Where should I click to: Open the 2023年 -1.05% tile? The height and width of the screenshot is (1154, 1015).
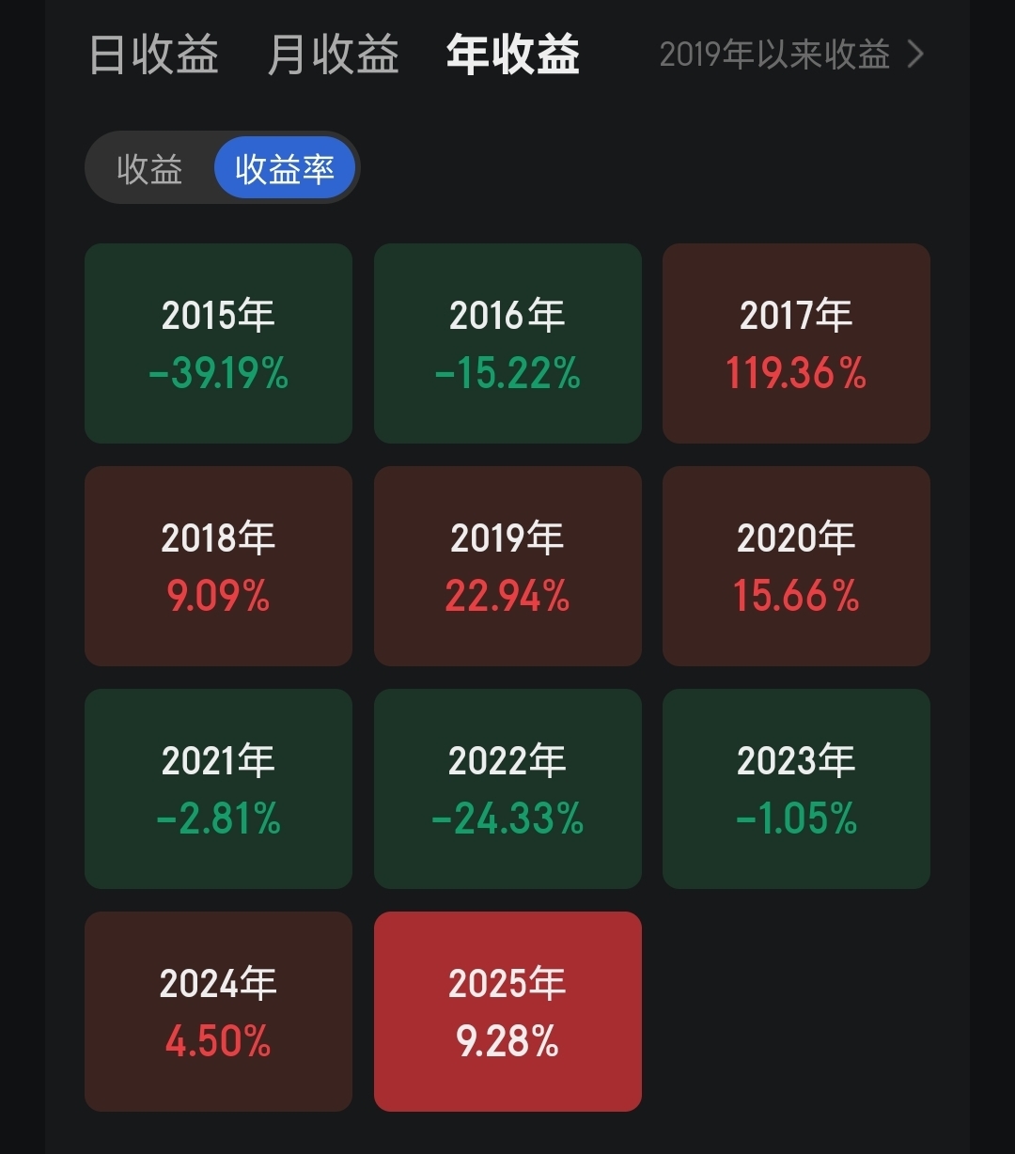point(796,788)
